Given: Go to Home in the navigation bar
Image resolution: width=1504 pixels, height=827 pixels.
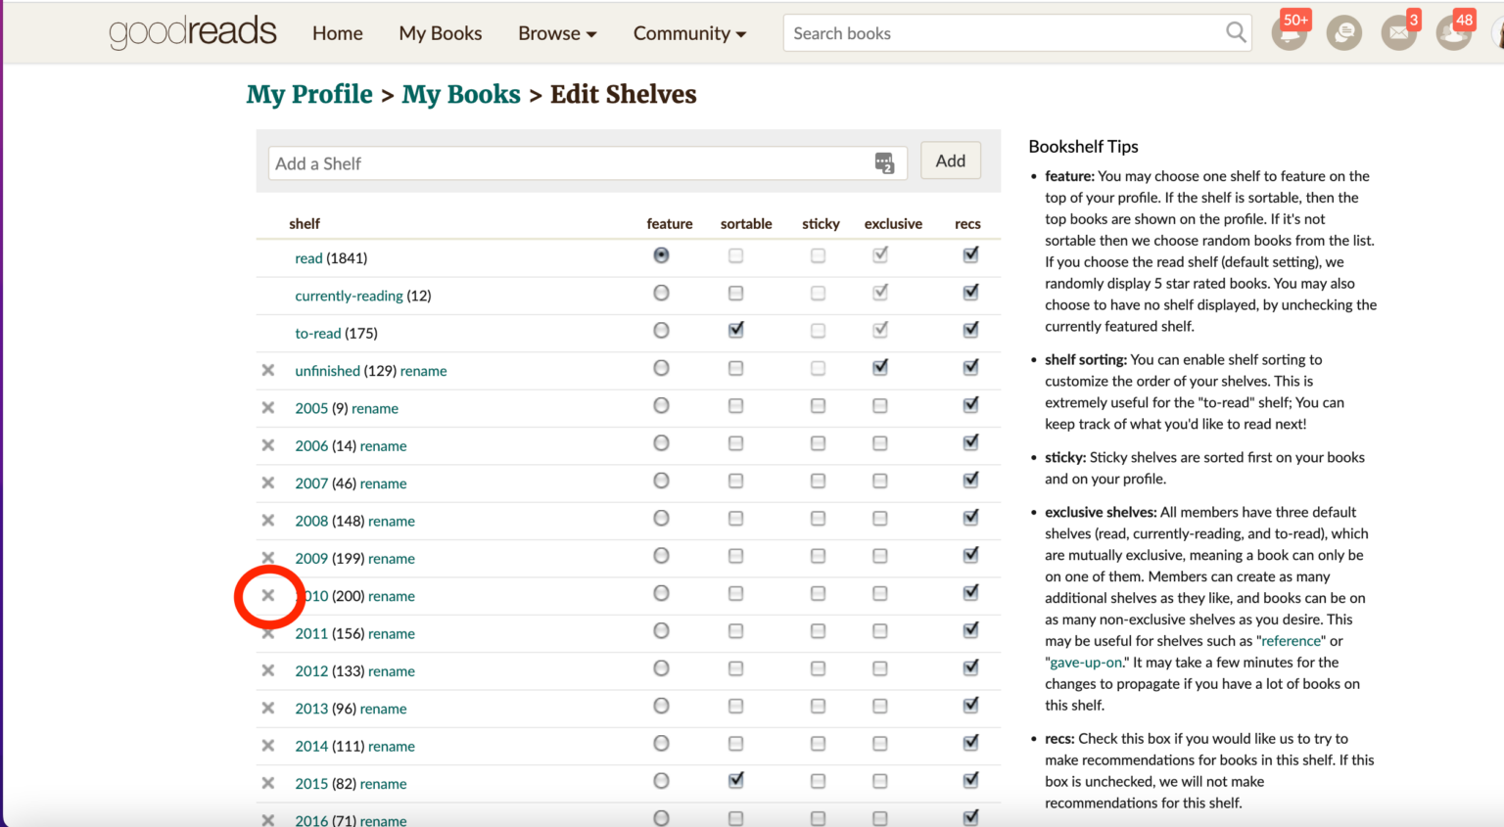Looking at the screenshot, I should (337, 32).
